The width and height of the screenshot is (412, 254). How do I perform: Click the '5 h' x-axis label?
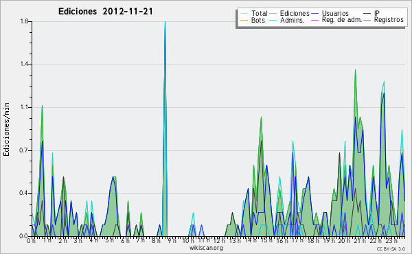pyautogui.click(x=109, y=240)
